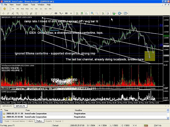Viewport: 170px width, 127px height.
Task: Switch to the Trade terminal tab
Action: pos(7,121)
